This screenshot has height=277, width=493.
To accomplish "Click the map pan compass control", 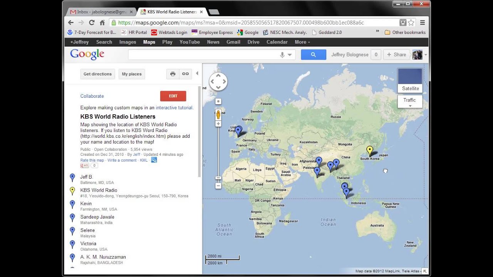I will pyautogui.click(x=218, y=82).
